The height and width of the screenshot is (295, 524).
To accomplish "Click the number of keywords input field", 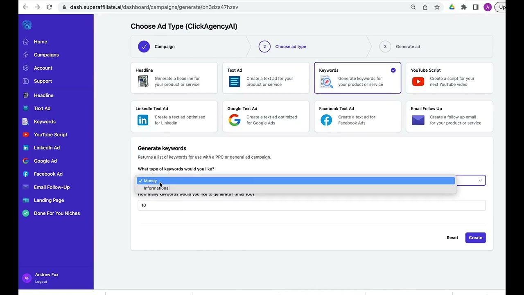I will click(x=311, y=205).
